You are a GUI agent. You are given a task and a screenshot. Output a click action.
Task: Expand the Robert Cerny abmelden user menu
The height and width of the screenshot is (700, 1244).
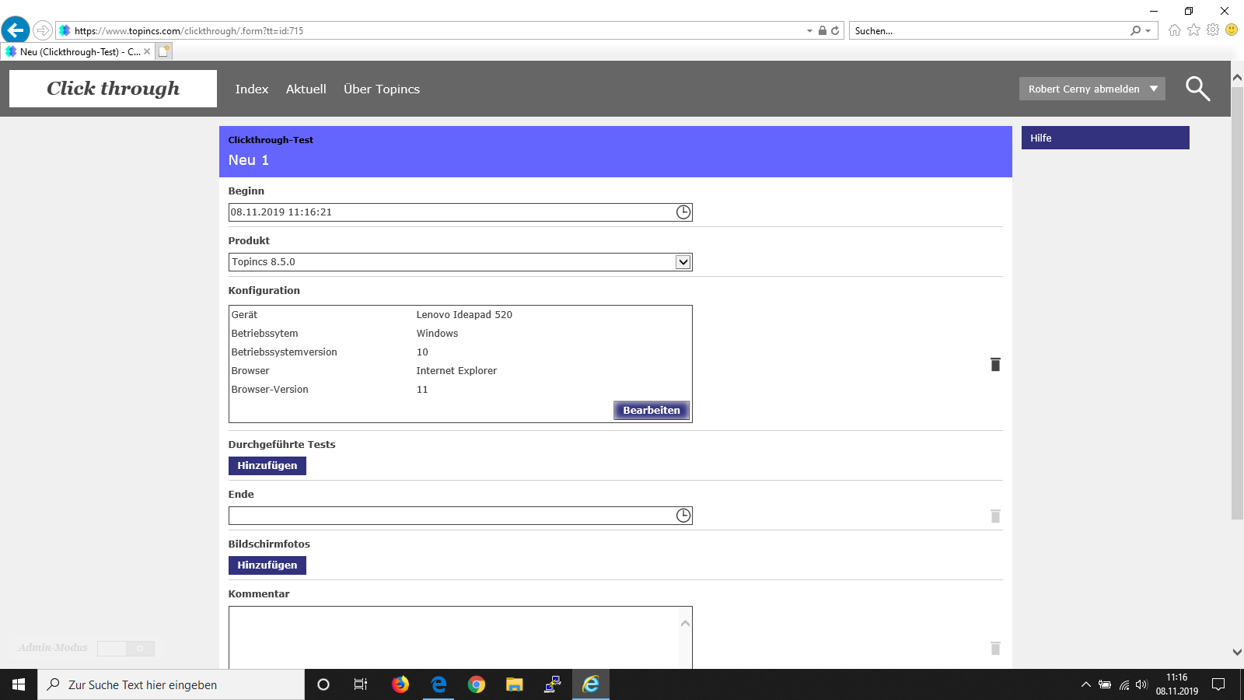[1154, 89]
